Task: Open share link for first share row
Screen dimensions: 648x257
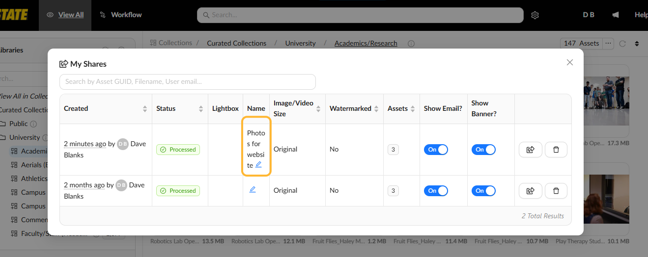Action: tap(531, 150)
